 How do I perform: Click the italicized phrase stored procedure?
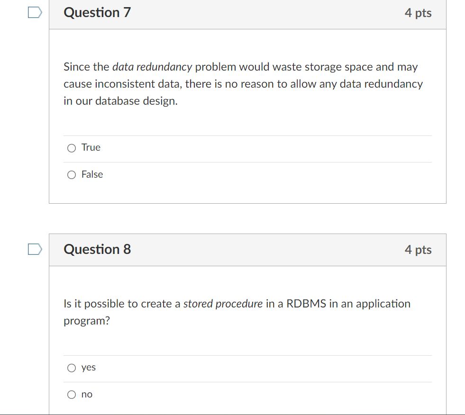(223, 304)
